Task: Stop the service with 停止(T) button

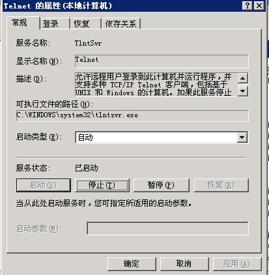Action: click(102, 185)
